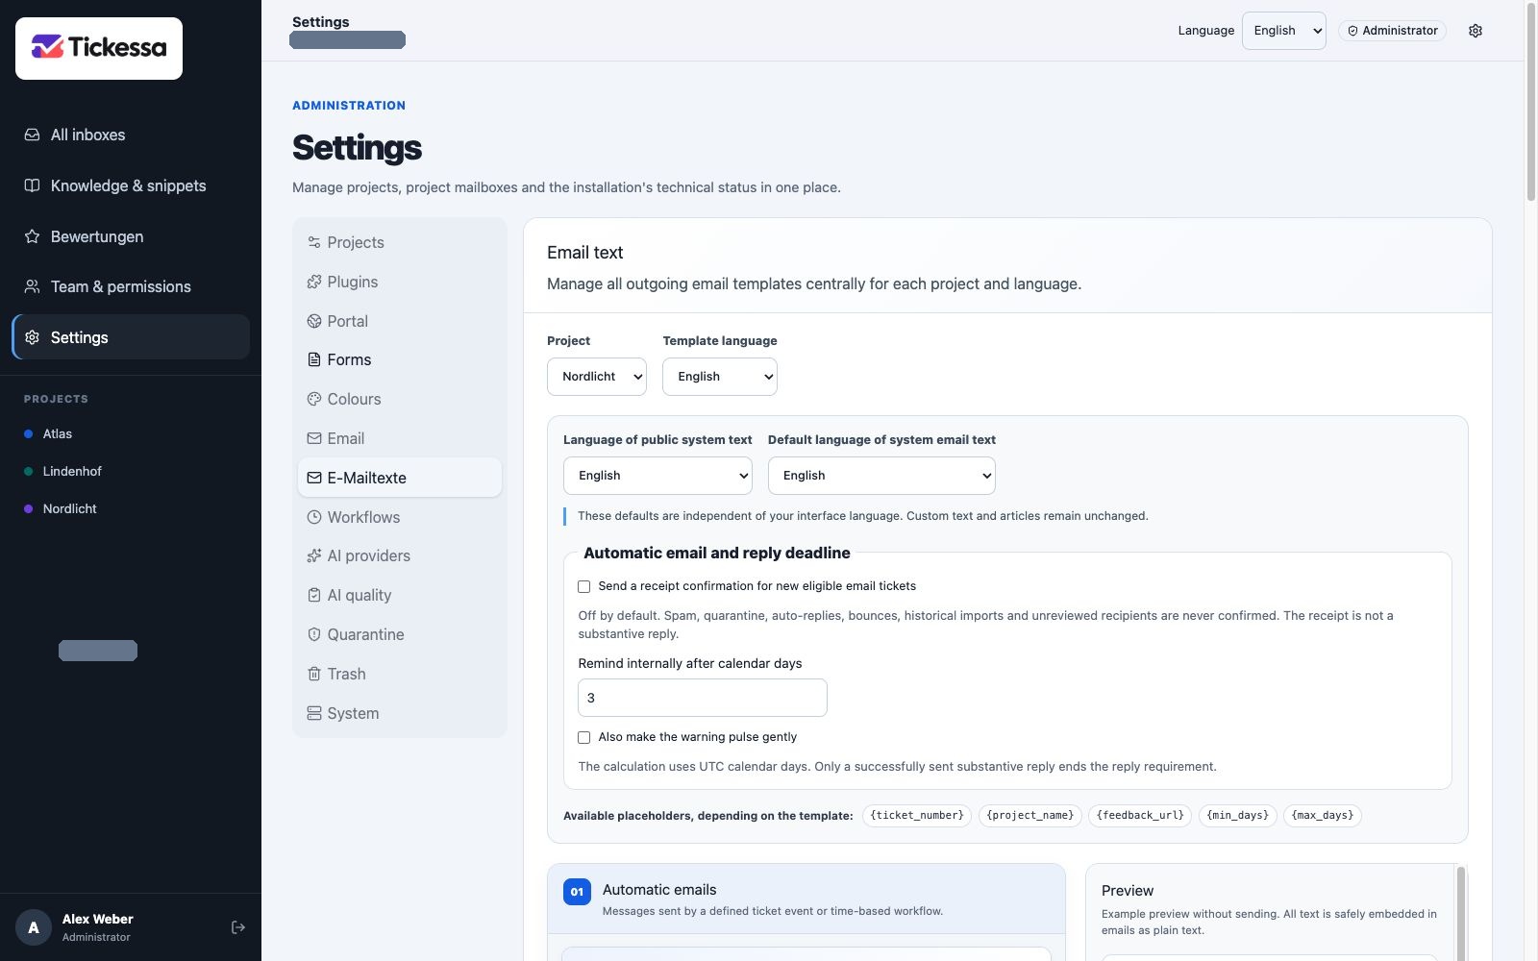This screenshot has height=961, width=1538.
Task: Click the System server icon
Action: click(314, 713)
